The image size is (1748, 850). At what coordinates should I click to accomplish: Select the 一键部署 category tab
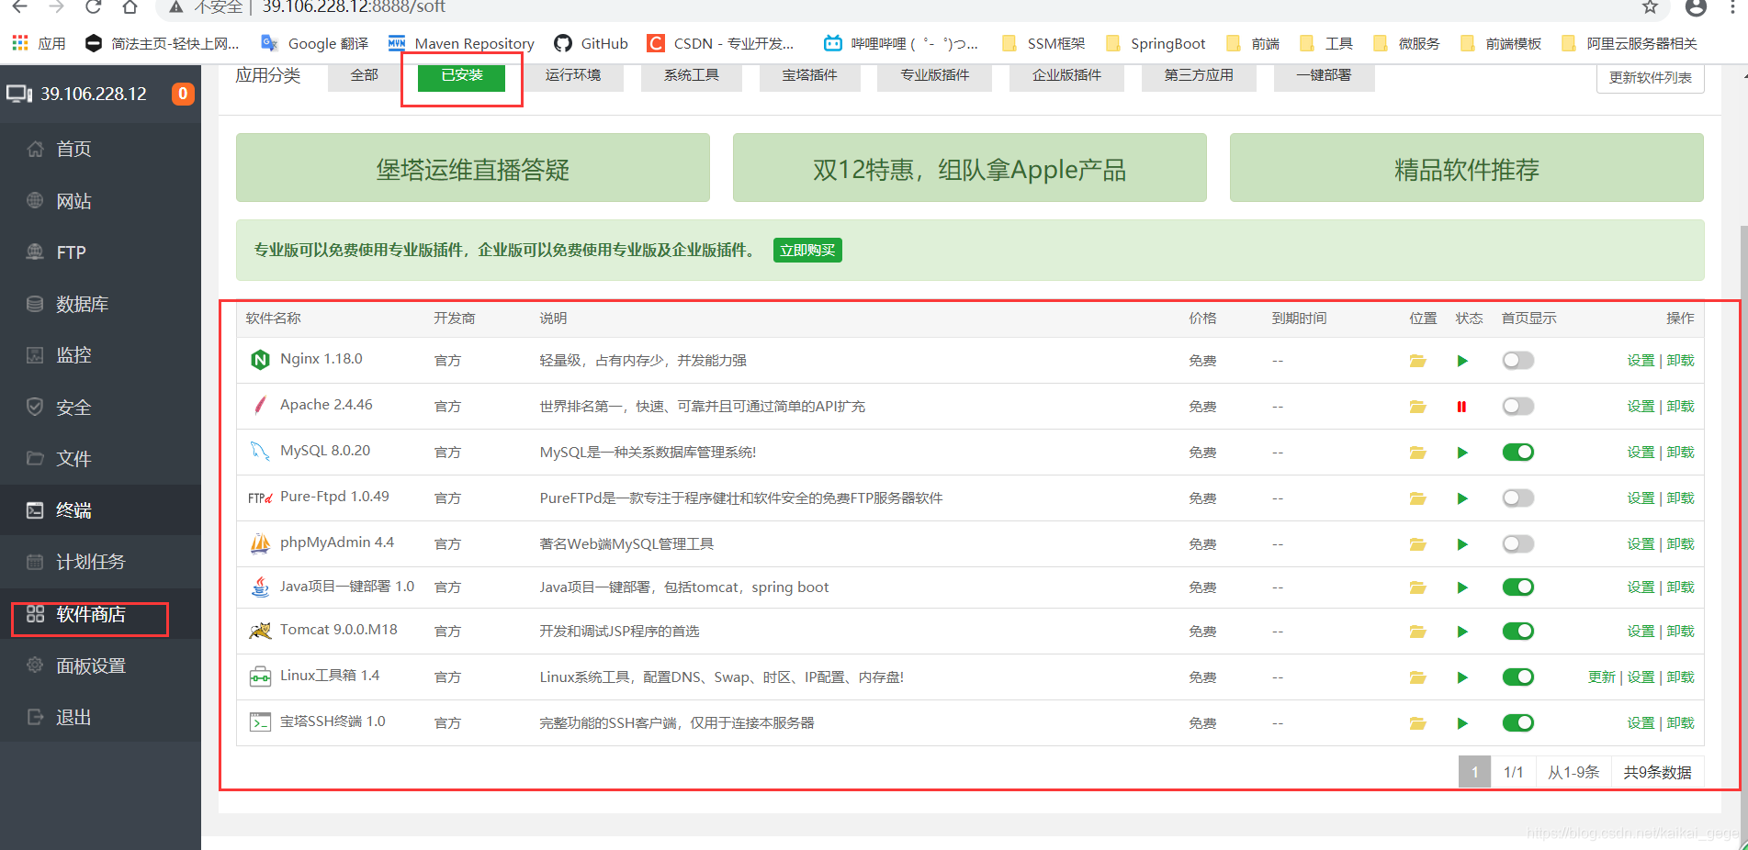click(1324, 75)
